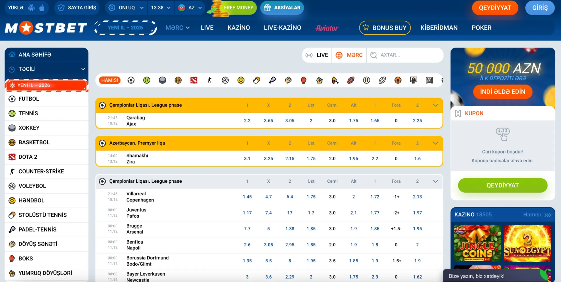Switch to LIVE events toggle
Screen dimensions: 561x282
[317, 55]
